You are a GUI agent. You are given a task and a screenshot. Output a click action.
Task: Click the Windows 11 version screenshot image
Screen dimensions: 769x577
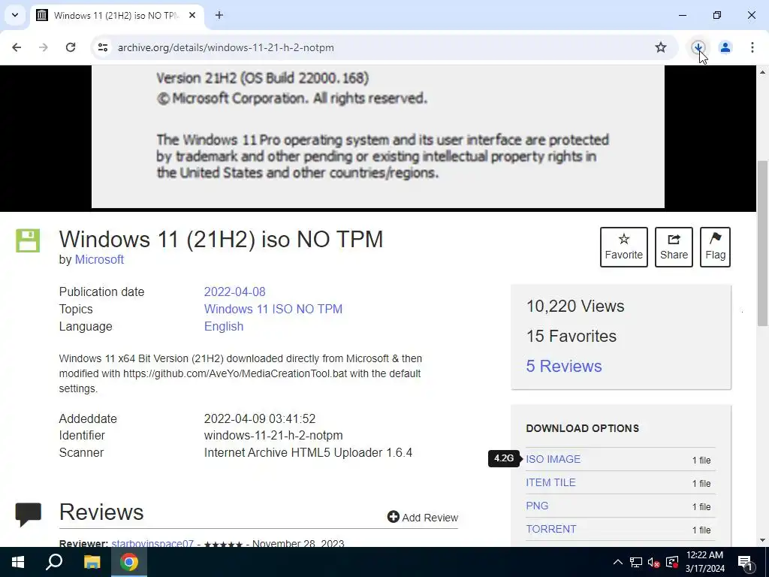pos(378,137)
